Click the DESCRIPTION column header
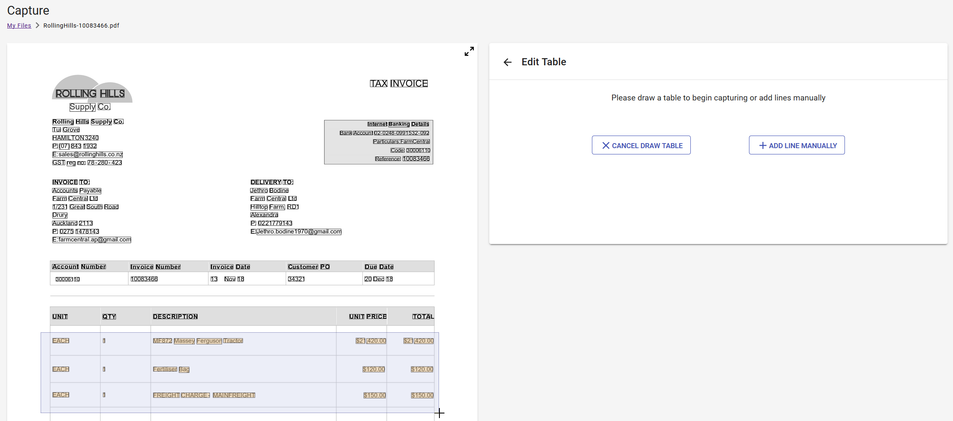953x421 pixels. 175,317
